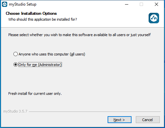Click 'Who should this application be installed for?' text

[43, 19]
